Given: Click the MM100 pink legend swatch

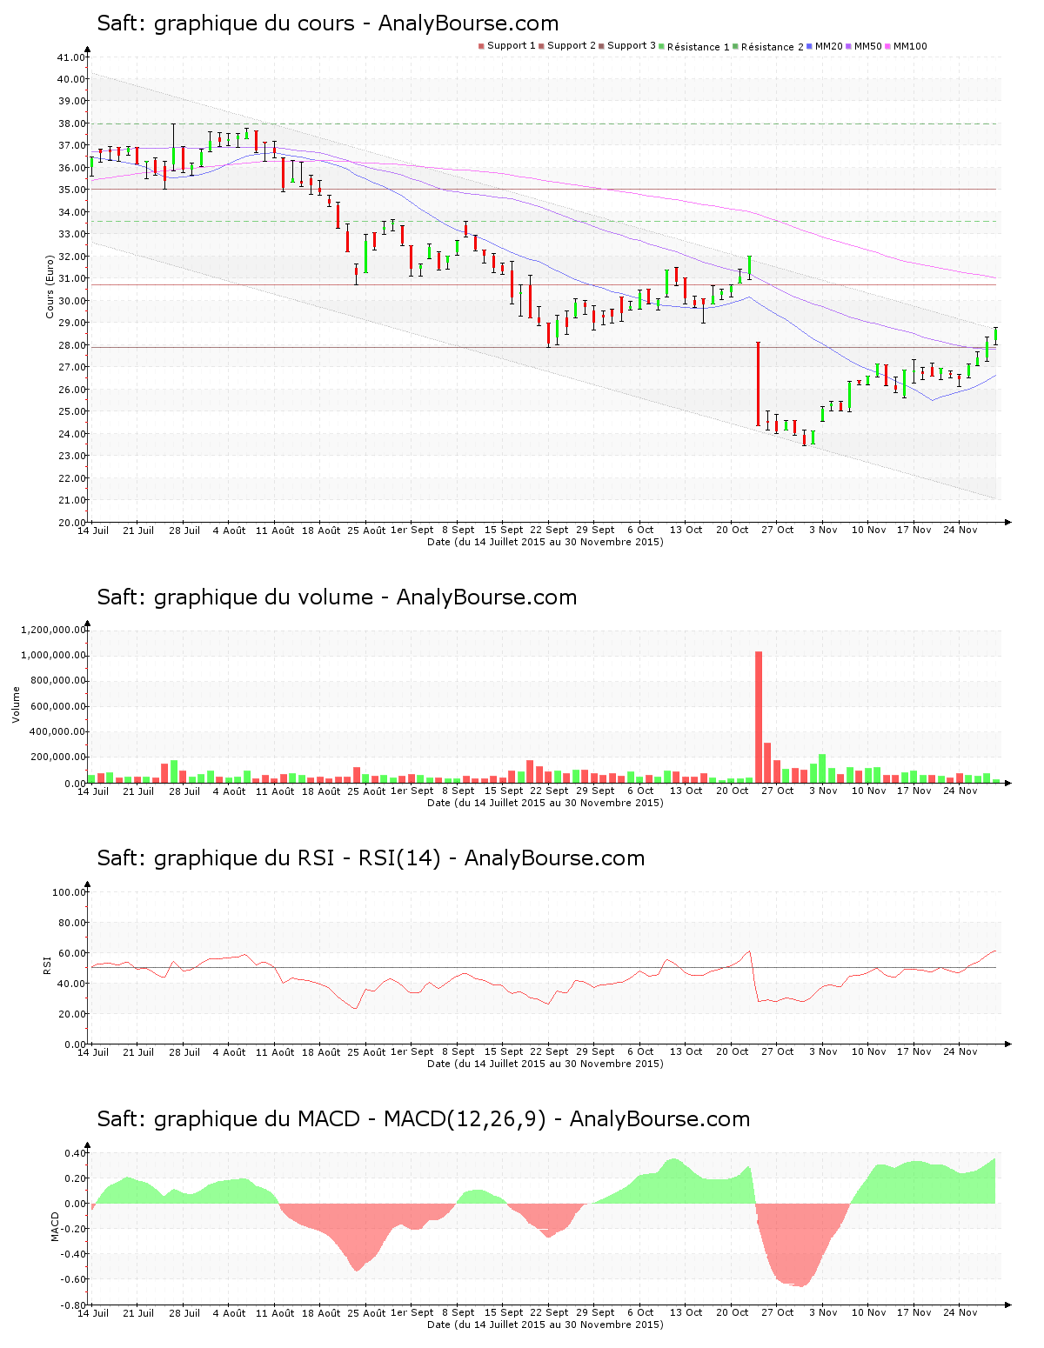Looking at the screenshot, I should tap(887, 46).
